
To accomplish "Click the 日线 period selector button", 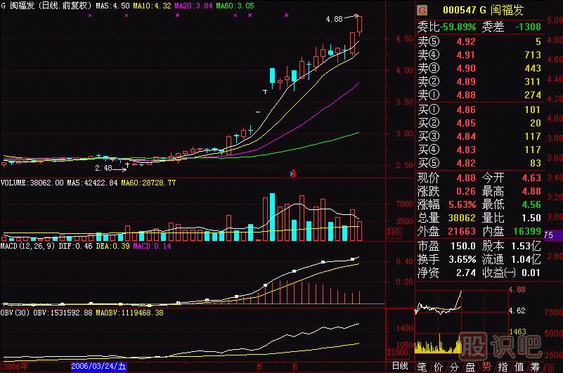I will (400, 366).
